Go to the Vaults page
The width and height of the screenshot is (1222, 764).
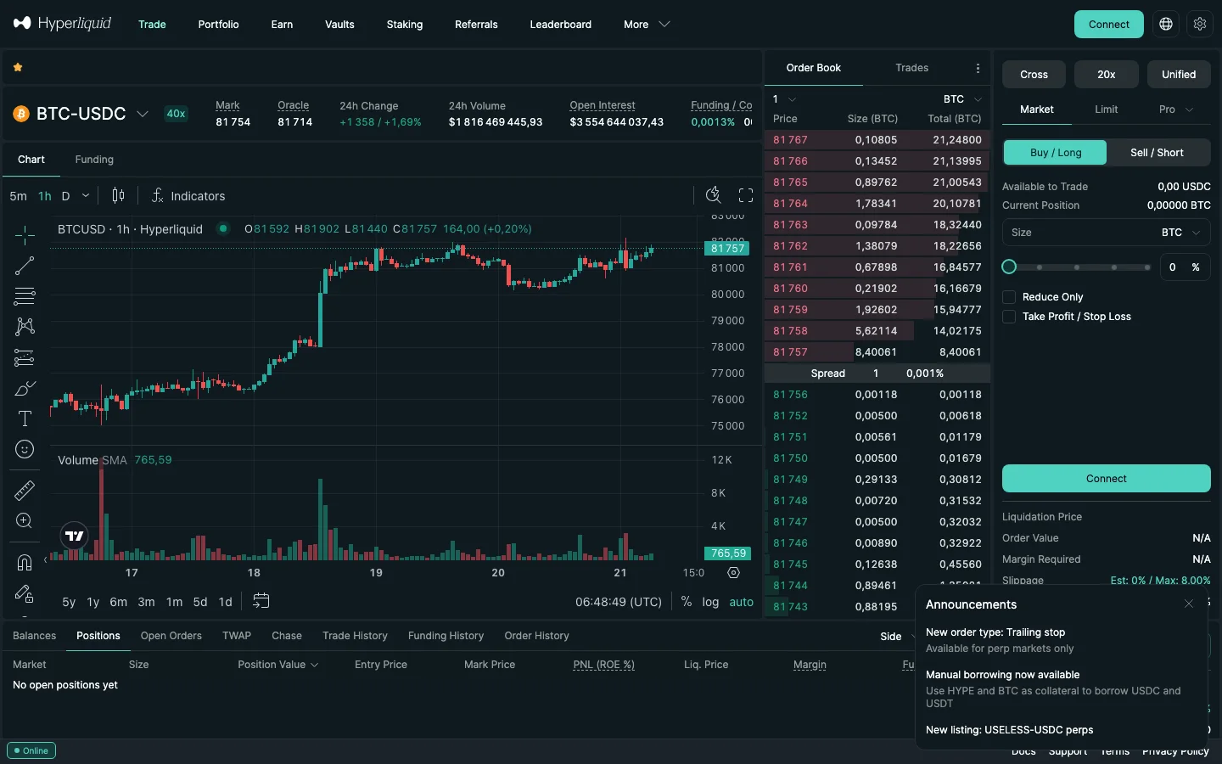click(x=339, y=25)
